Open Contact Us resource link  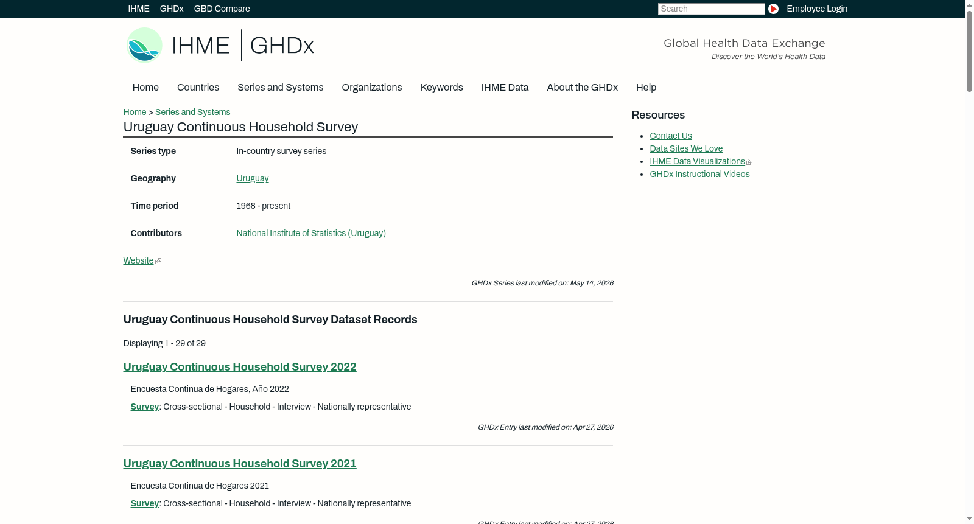pyautogui.click(x=671, y=136)
